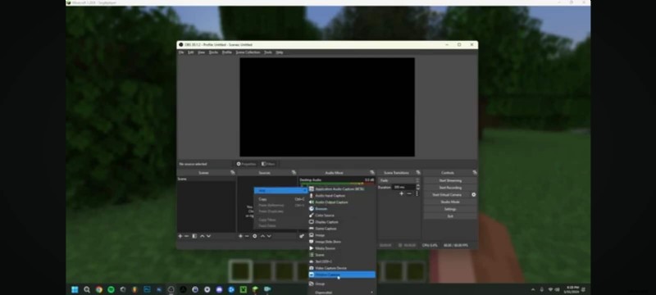Click Start Streaming
Screen dimensions: 656x295
click(x=450, y=180)
